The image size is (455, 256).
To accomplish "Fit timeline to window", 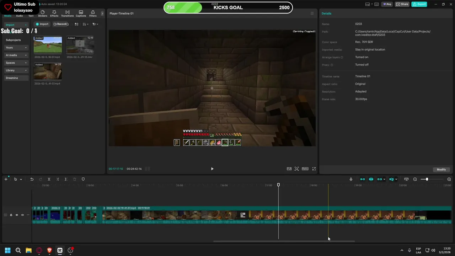I will coord(406,179).
